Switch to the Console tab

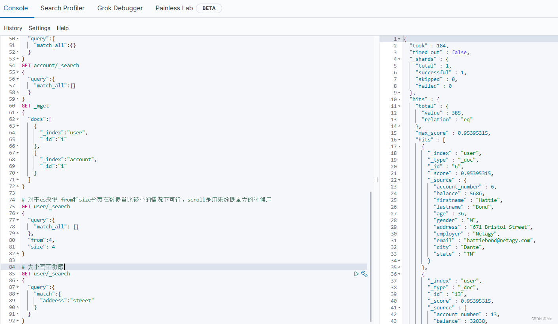point(16,8)
